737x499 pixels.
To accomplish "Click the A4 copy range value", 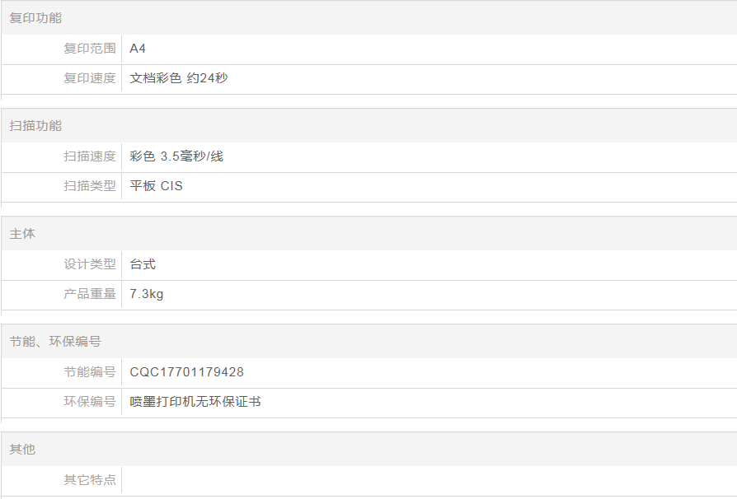I will (x=138, y=49).
